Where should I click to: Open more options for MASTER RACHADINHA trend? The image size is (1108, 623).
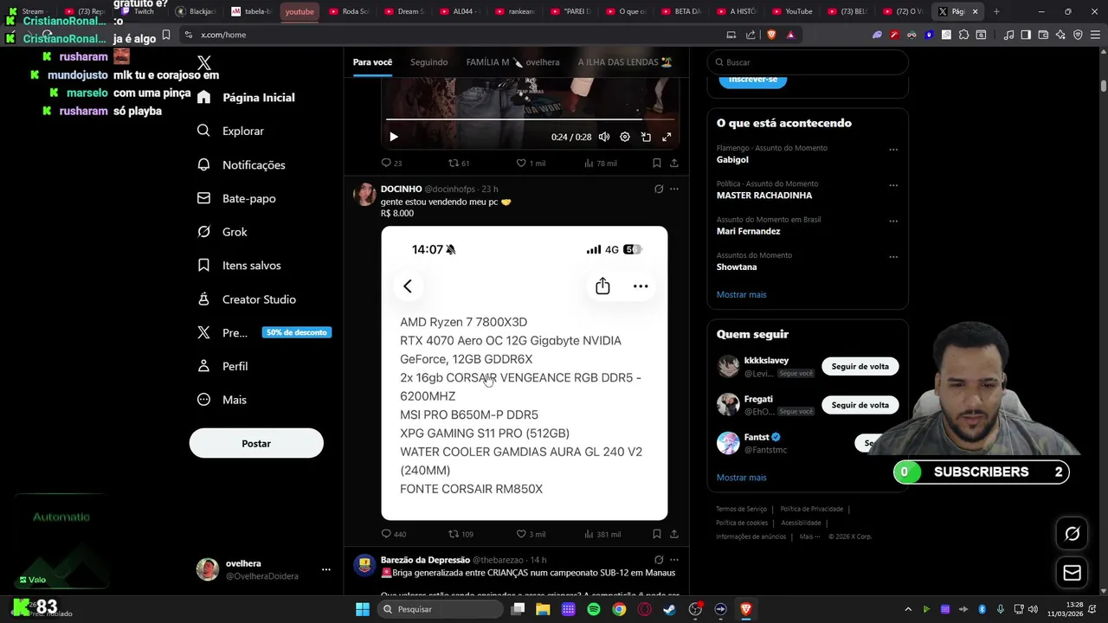point(893,185)
